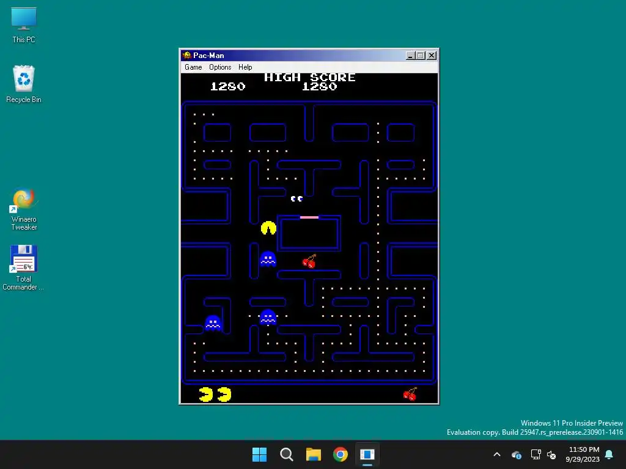Select the Total Commander shortcut
Image resolution: width=626 pixels, height=469 pixels.
coord(24,267)
